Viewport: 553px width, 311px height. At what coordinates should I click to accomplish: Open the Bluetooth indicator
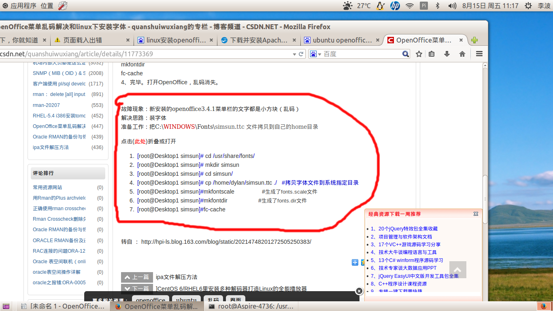(x=437, y=6)
